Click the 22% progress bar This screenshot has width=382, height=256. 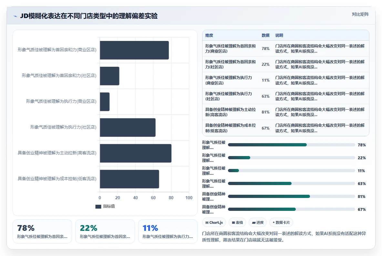pyautogui.click(x=291, y=158)
